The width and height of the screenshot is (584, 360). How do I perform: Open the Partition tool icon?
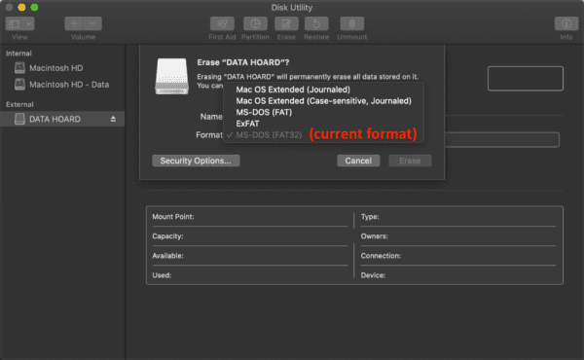click(255, 23)
